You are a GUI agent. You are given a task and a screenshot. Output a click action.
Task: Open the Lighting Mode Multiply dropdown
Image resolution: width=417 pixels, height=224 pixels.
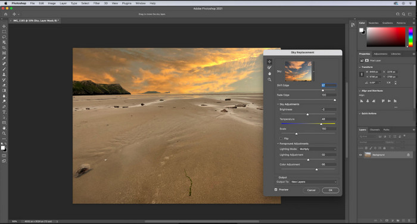[318, 149]
